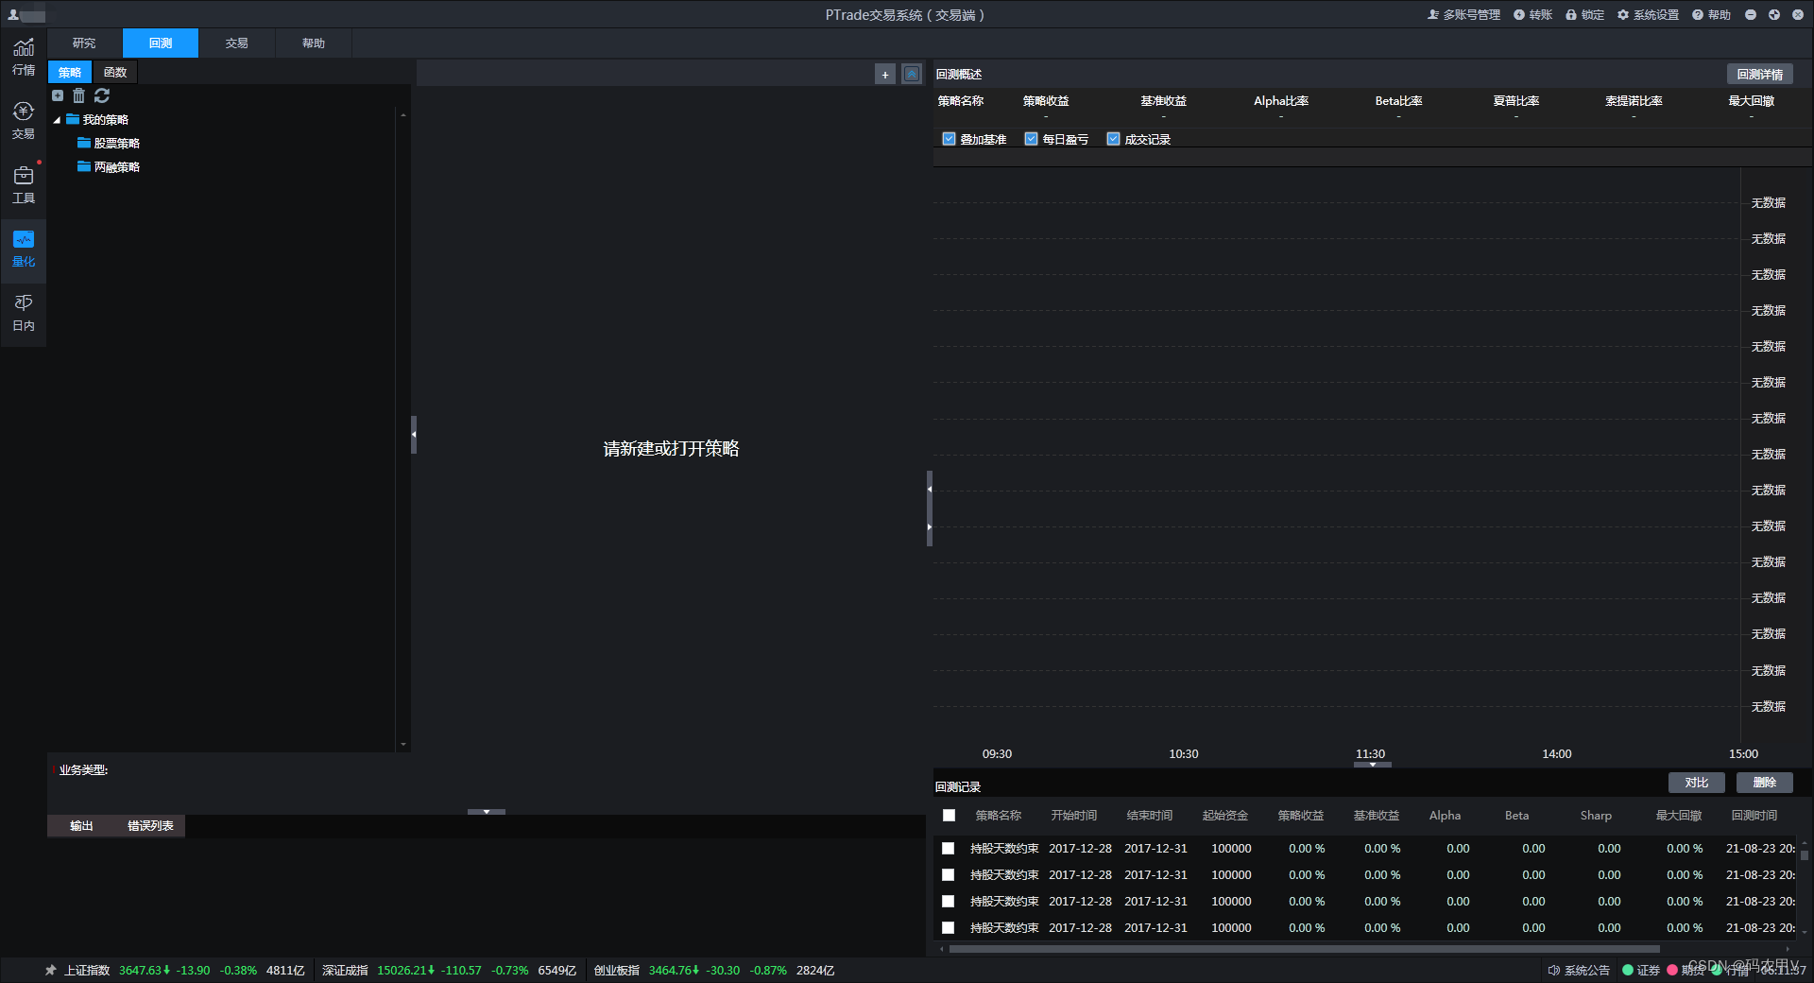Click the strategy tree scroll-down arrow
Image resolution: width=1814 pixels, height=983 pixels.
(x=403, y=745)
